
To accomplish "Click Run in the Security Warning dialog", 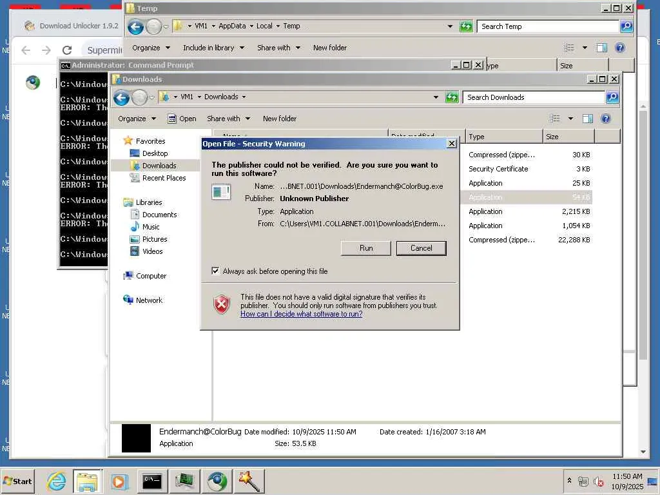I will coord(366,248).
